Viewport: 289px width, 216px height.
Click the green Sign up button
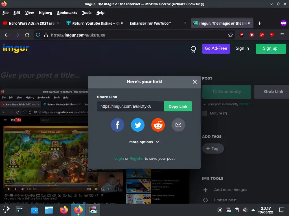(271, 49)
